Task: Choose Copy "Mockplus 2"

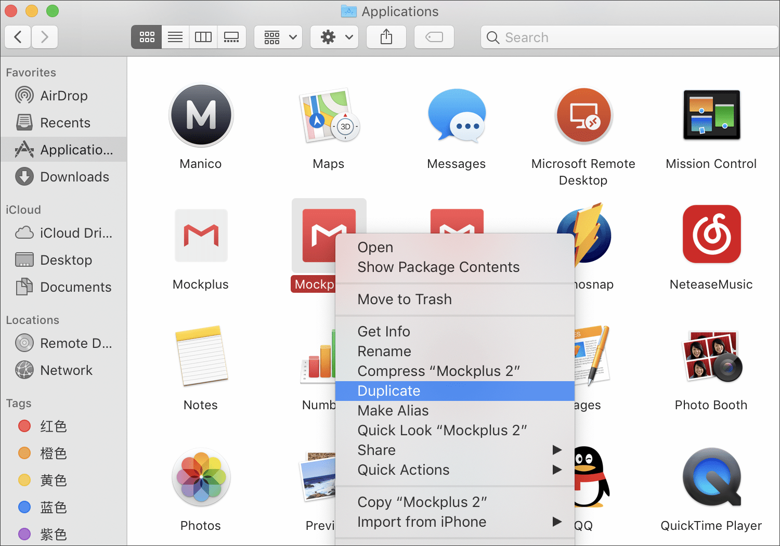Action: 455,502
